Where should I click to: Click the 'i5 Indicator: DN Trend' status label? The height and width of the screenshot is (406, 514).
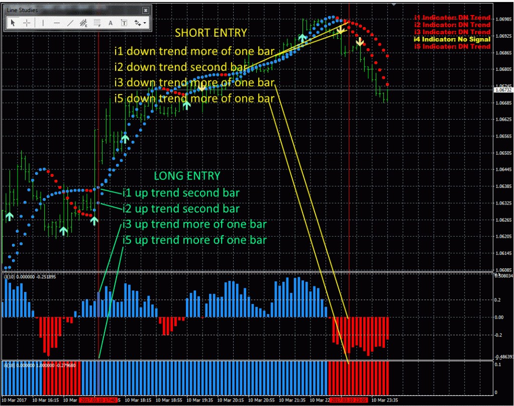(452, 47)
